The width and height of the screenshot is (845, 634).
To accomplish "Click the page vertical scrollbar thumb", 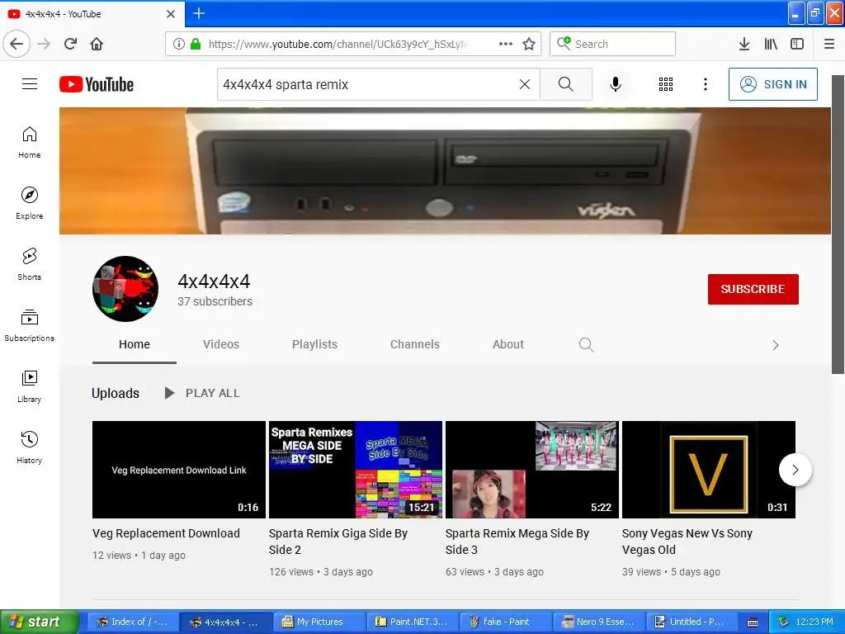I will 838,225.
